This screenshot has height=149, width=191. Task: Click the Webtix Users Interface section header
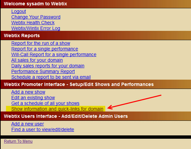click(96, 116)
